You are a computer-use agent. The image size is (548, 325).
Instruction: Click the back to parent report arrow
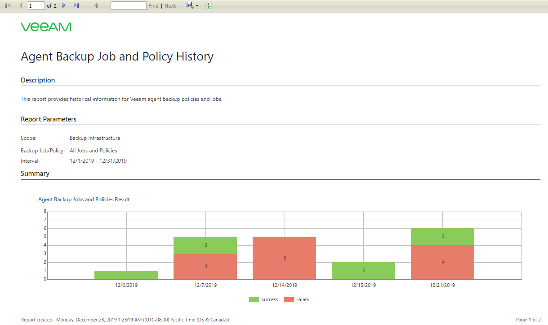[x=96, y=5]
